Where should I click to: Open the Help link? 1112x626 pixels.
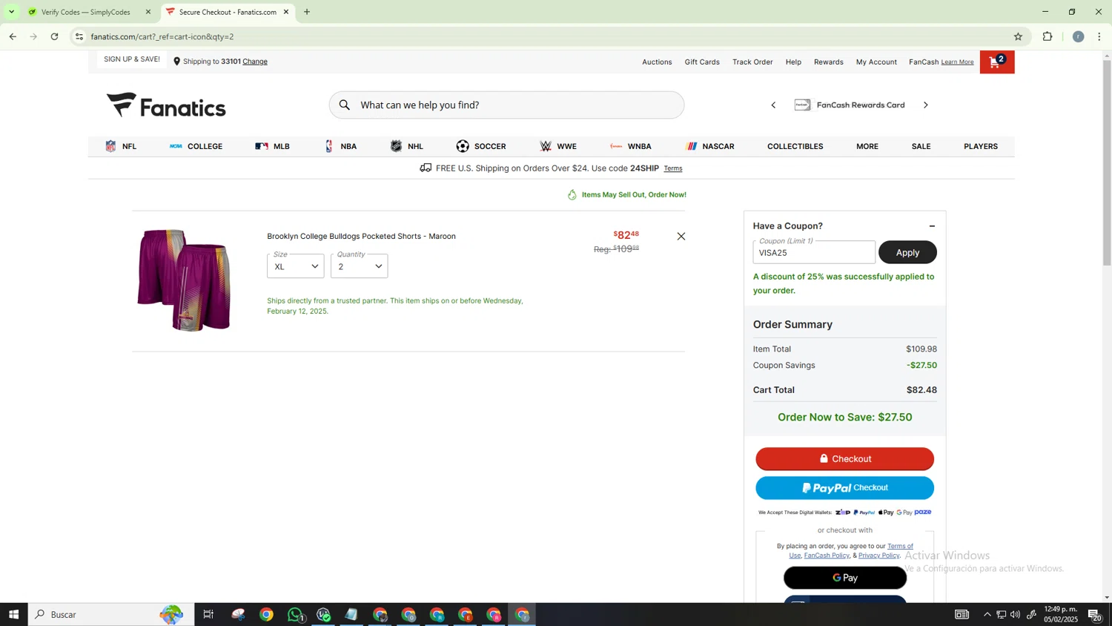click(x=793, y=62)
